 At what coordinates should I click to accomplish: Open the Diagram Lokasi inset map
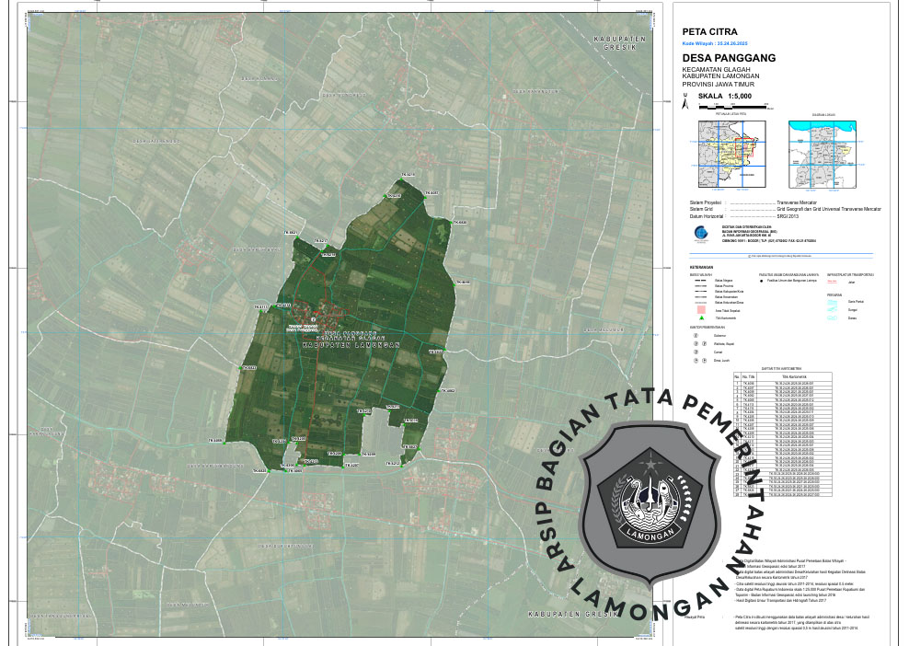[x=823, y=152]
